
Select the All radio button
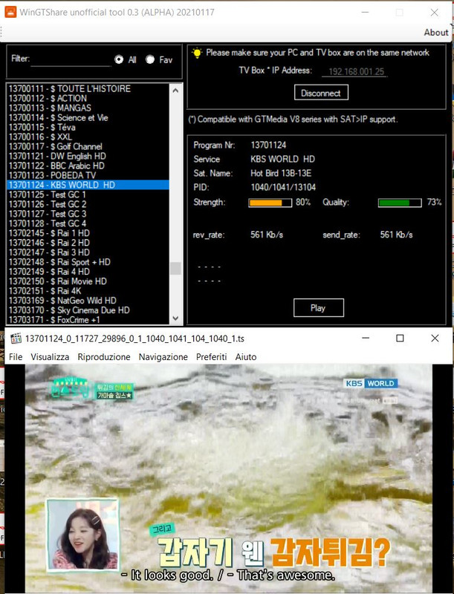pyautogui.click(x=119, y=59)
